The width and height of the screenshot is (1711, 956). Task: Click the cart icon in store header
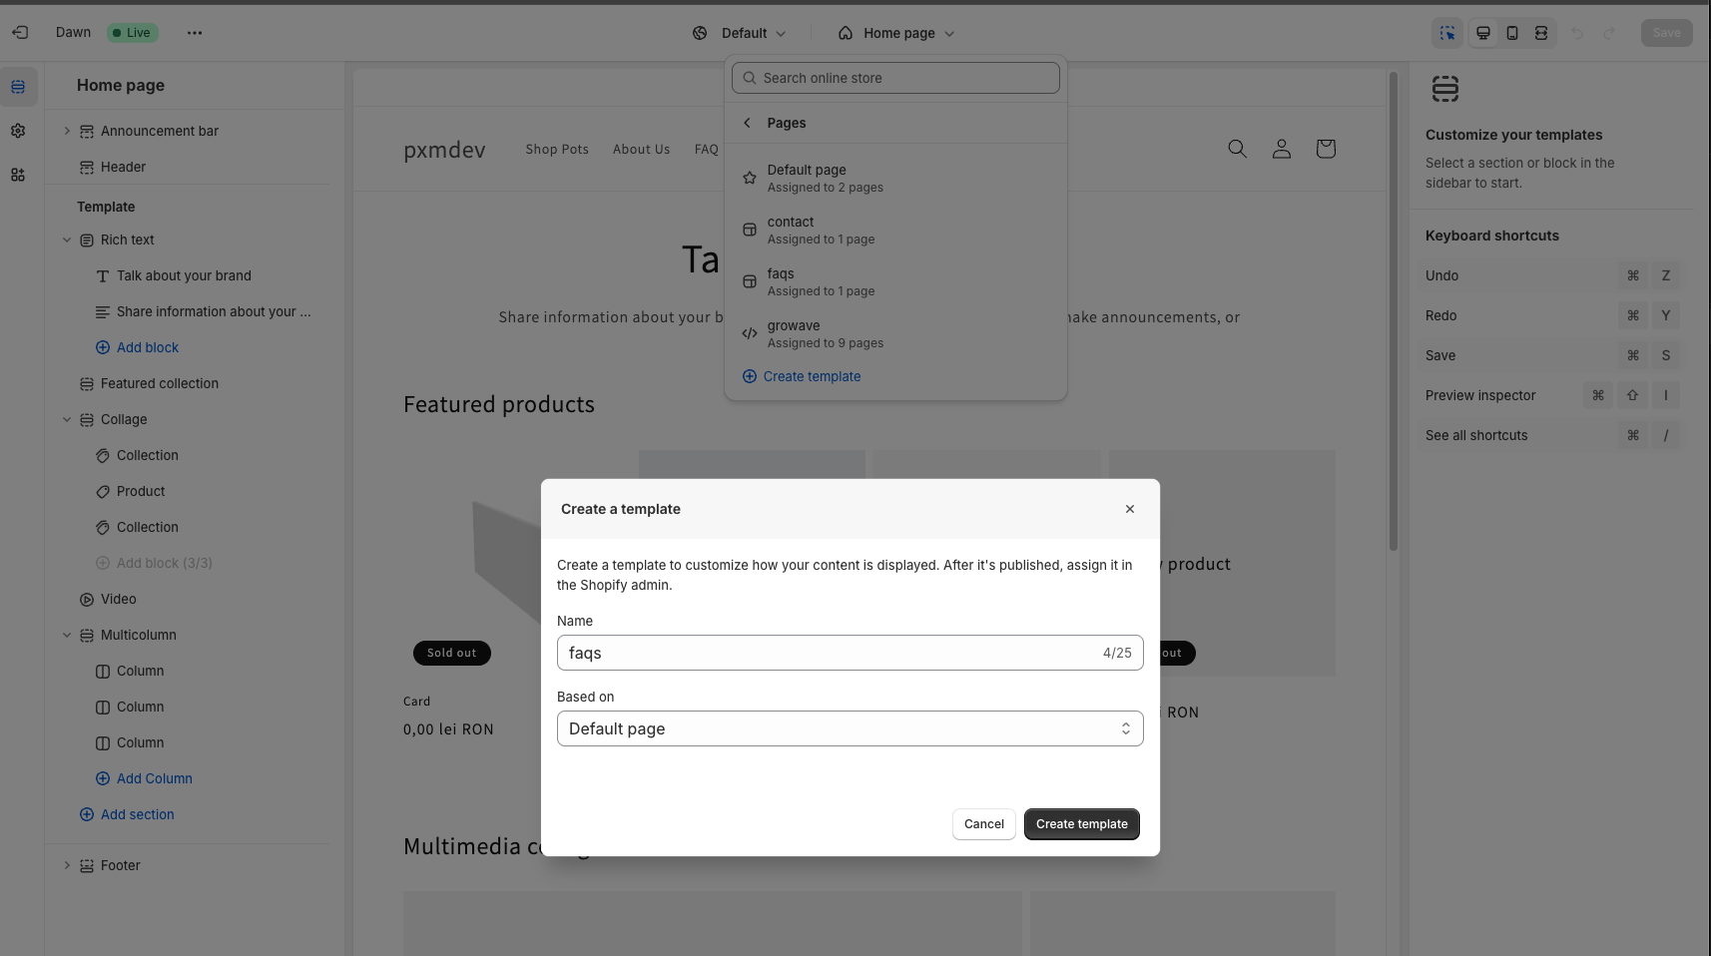click(x=1326, y=149)
